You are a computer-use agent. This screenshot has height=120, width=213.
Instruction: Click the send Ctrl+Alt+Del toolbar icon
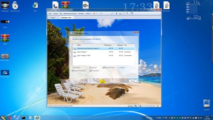click(101, 13)
